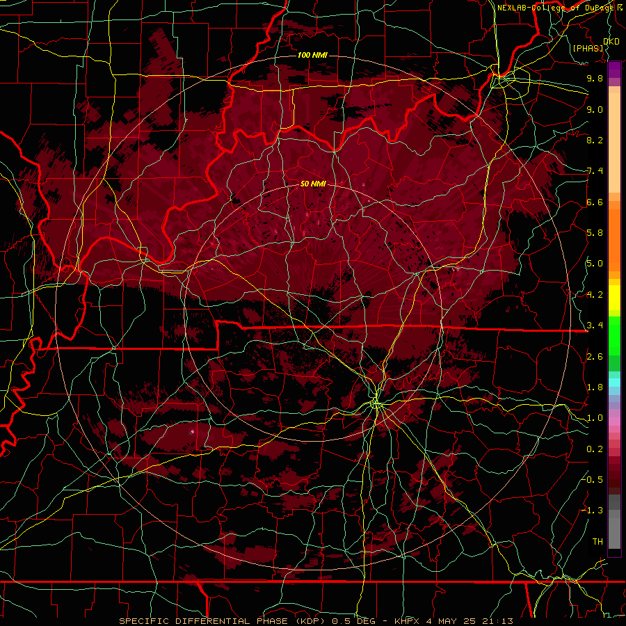This screenshot has width=626, height=626.
Task: Click the 100 NMI range ring label
Action: pos(312,55)
